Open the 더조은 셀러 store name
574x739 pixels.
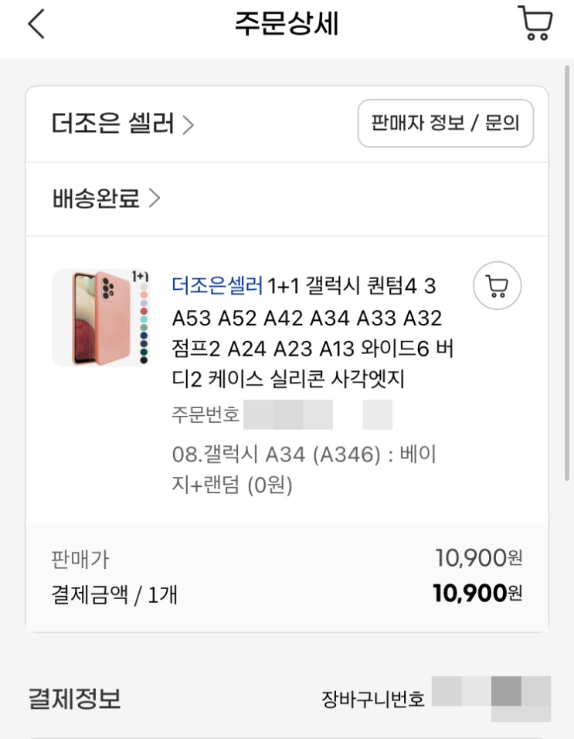113,124
